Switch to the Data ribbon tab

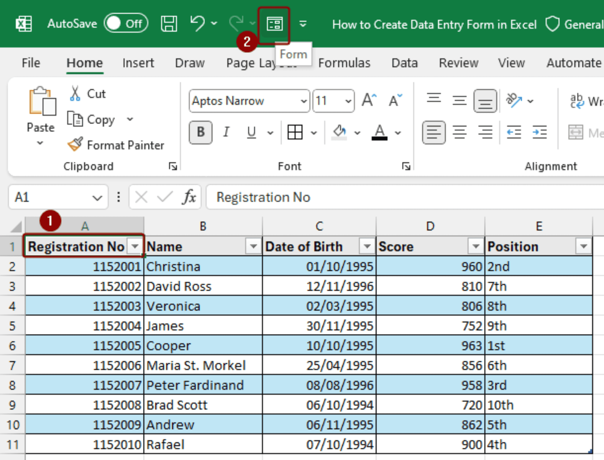[404, 63]
